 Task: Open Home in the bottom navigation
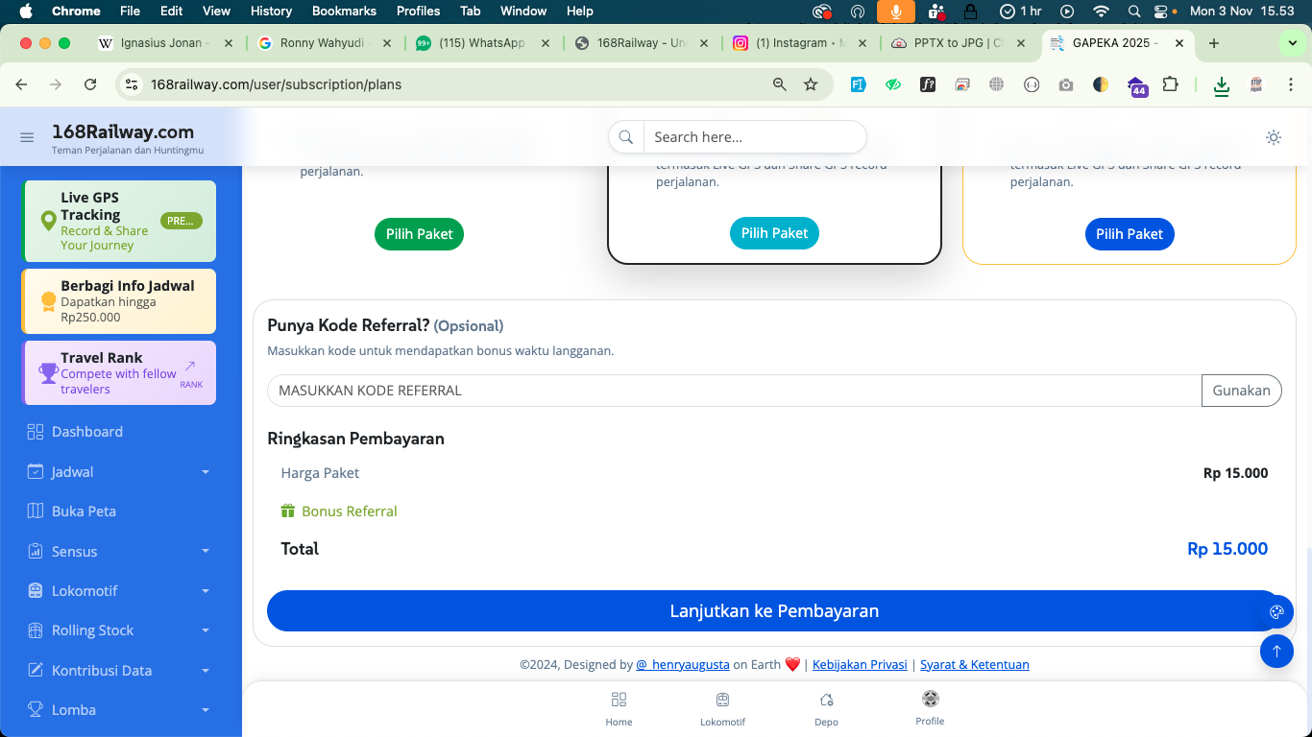tap(619, 708)
